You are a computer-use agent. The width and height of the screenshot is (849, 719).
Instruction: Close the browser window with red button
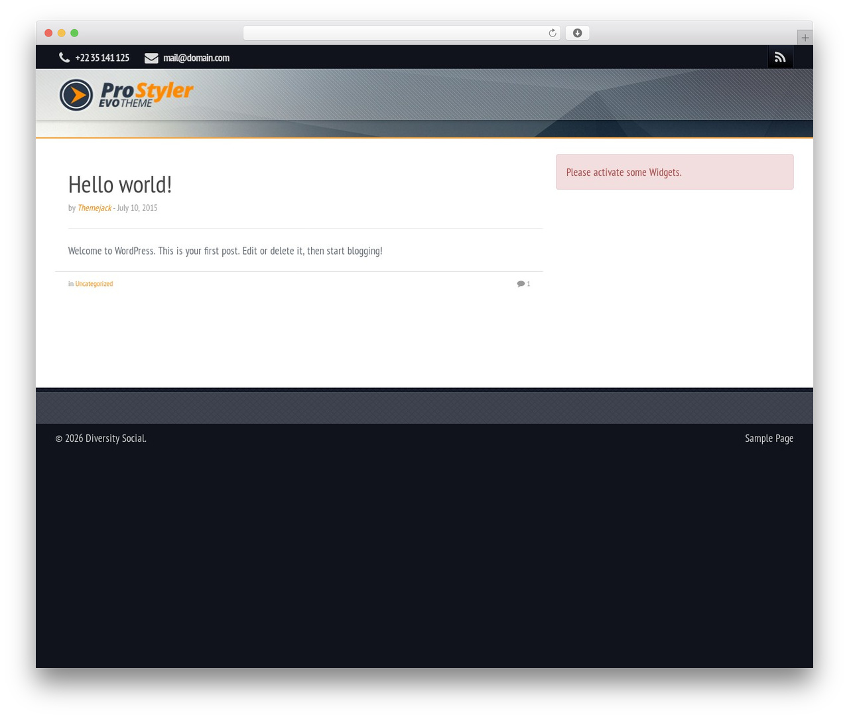[48, 33]
